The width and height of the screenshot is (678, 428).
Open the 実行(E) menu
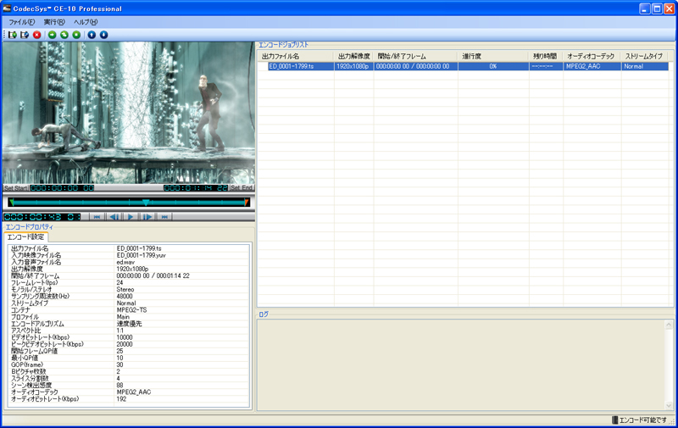[54, 22]
